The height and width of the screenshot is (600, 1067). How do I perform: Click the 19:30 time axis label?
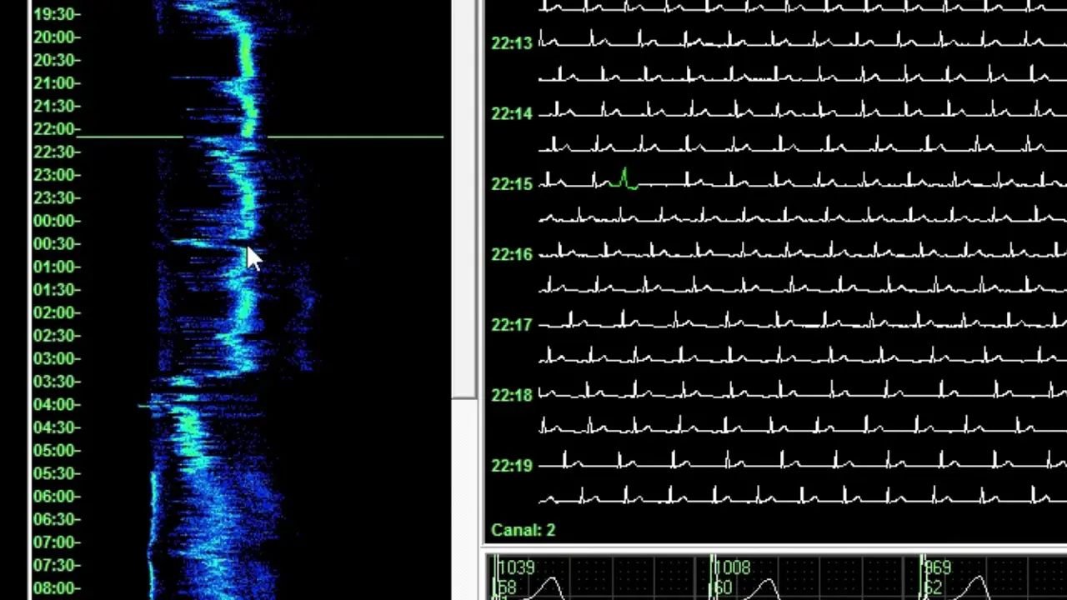pyautogui.click(x=57, y=14)
